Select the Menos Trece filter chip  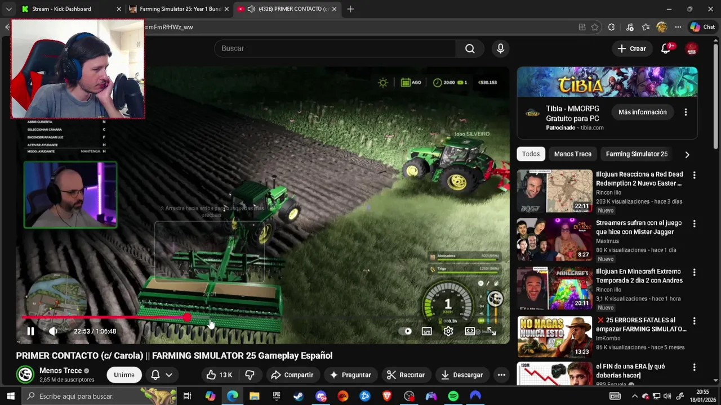click(x=572, y=154)
